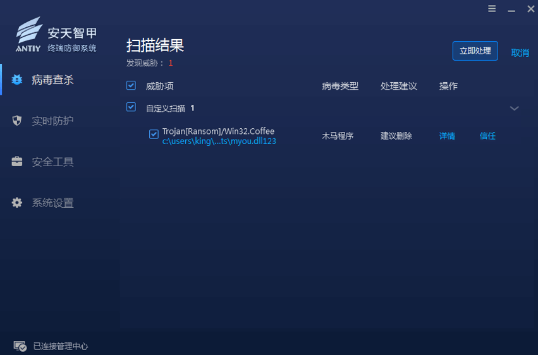
Task: Click the shield icon for 实时防护
Action: pos(17,121)
